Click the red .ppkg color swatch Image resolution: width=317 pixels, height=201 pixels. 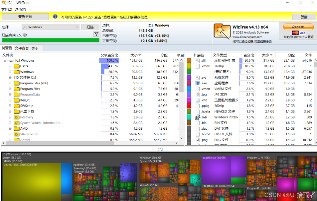point(189,105)
